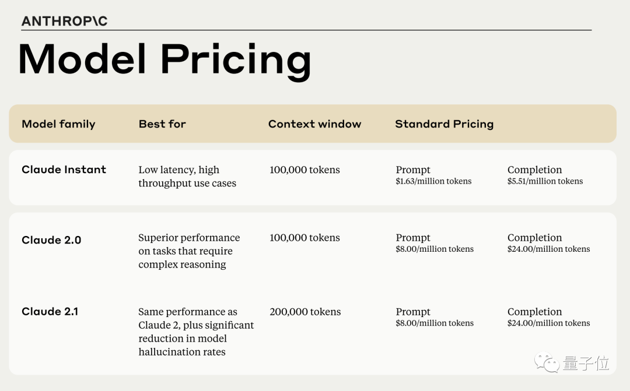Click the $5.51/million tokens completion price
This screenshot has height=391, width=630.
(545, 181)
